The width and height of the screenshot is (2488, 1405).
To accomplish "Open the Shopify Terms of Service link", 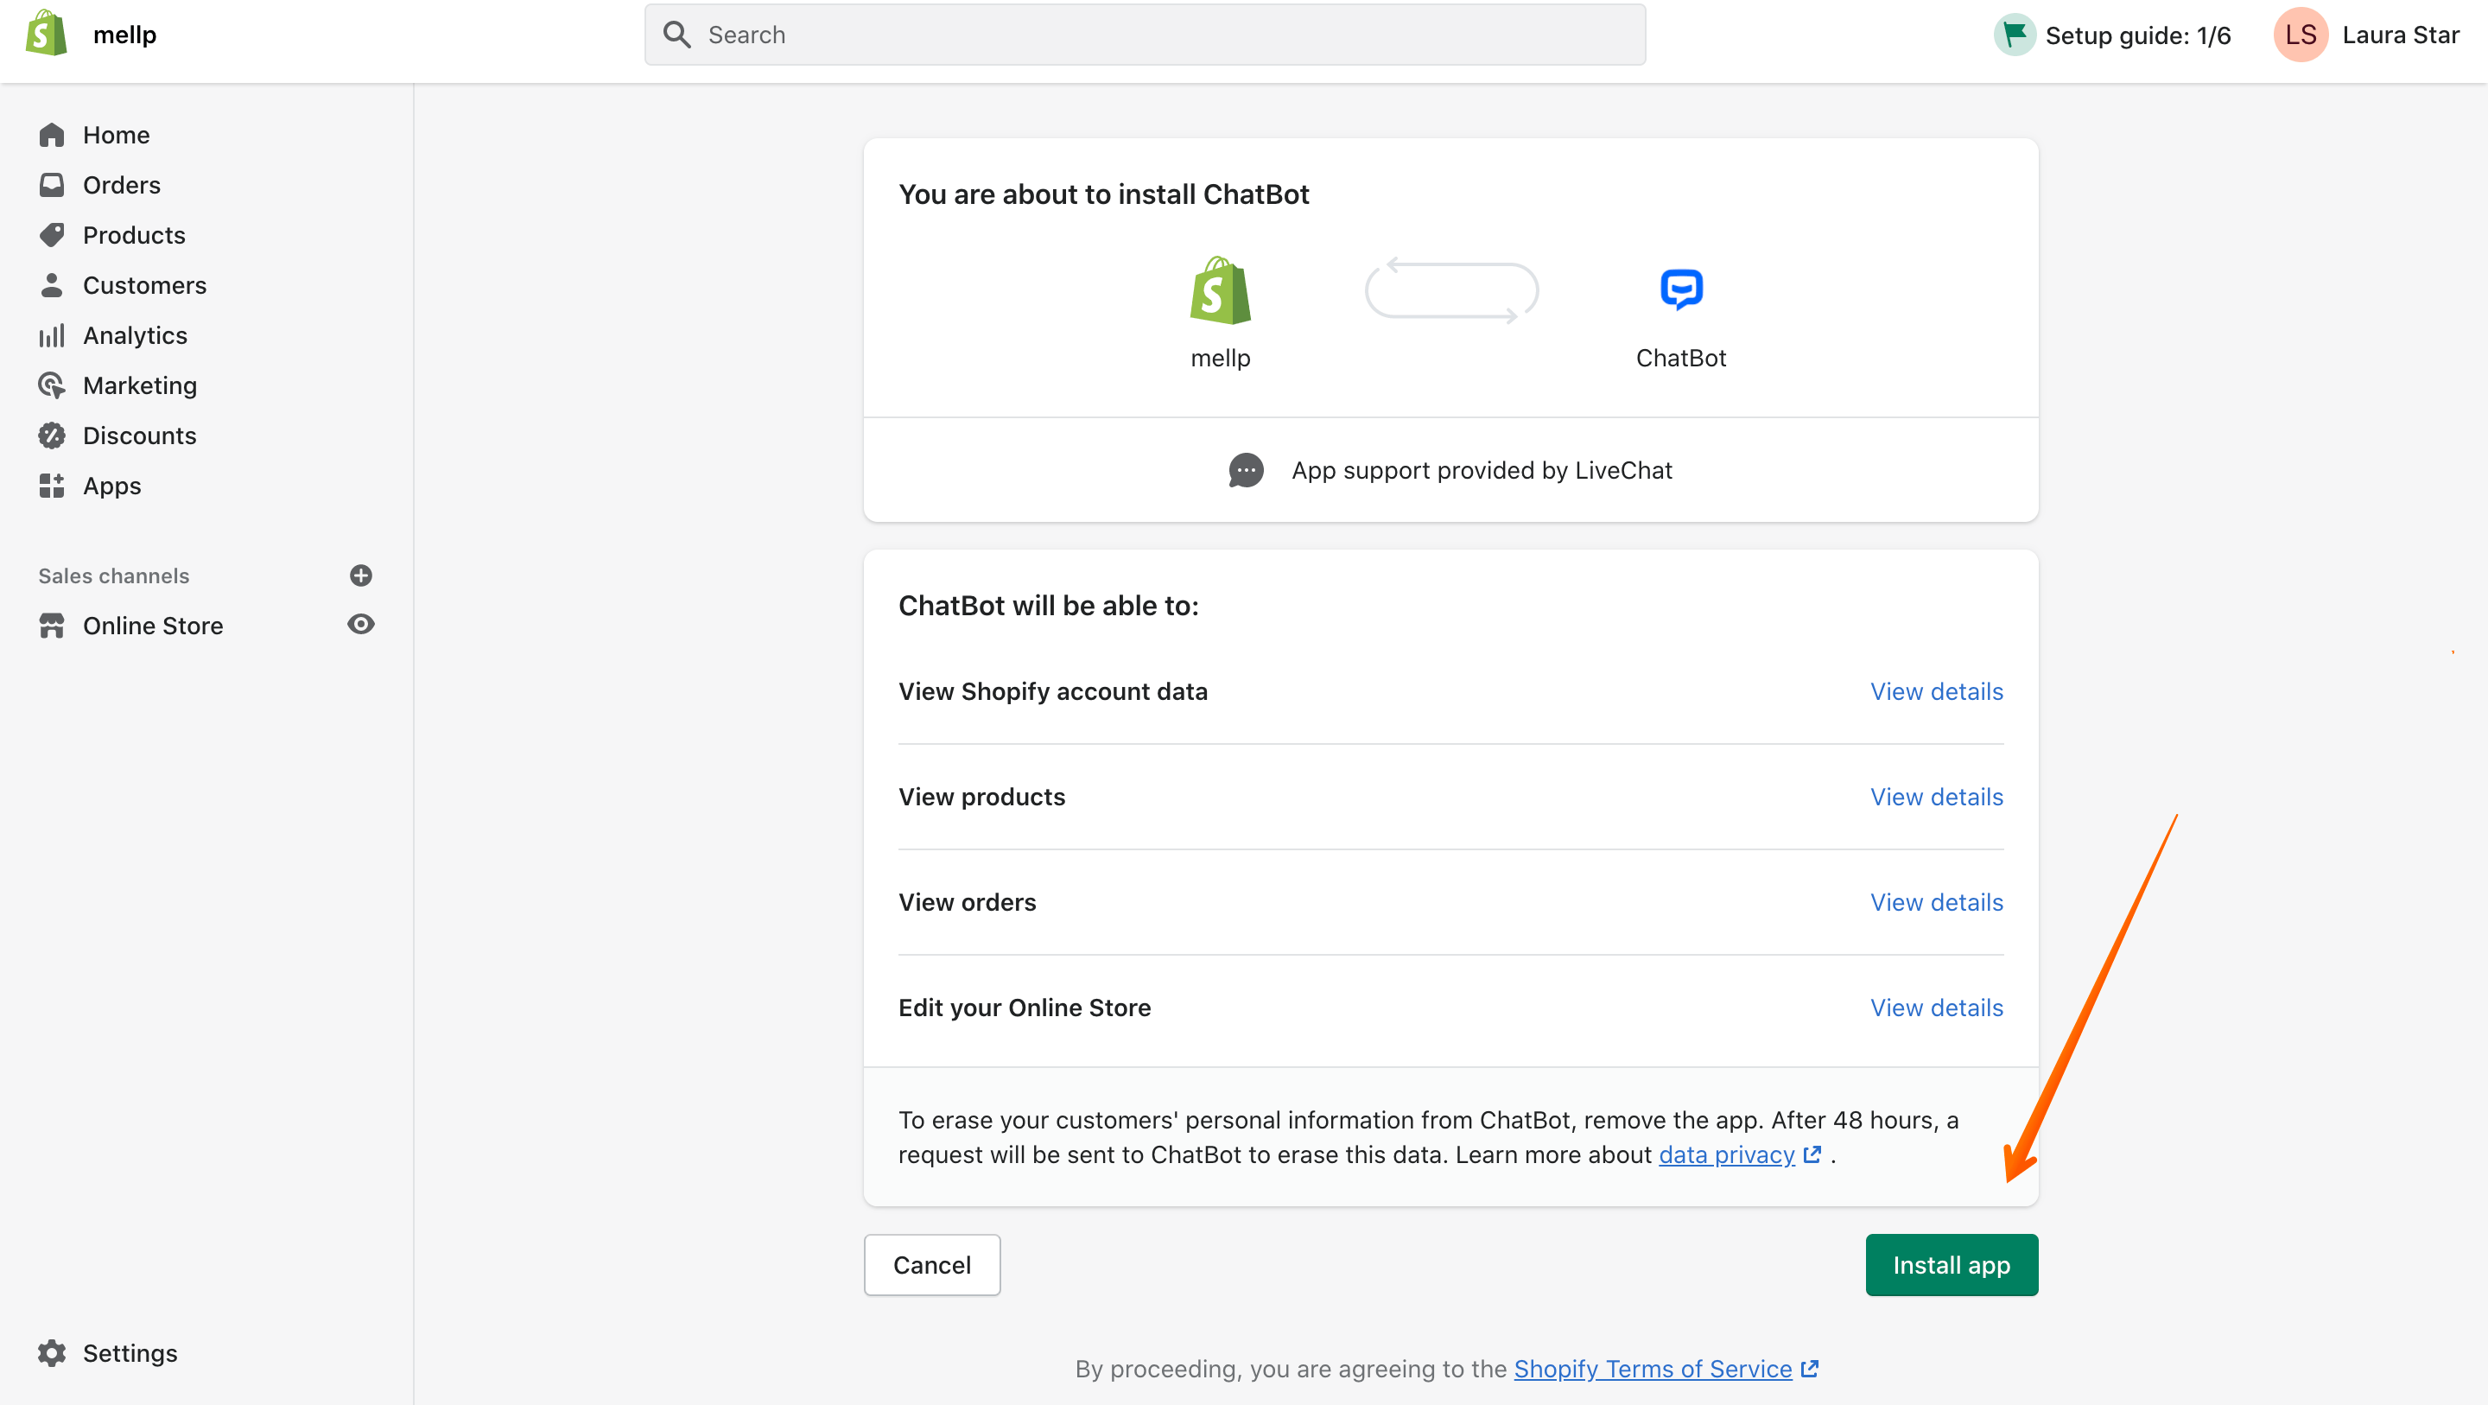I will coord(1653,1370).
